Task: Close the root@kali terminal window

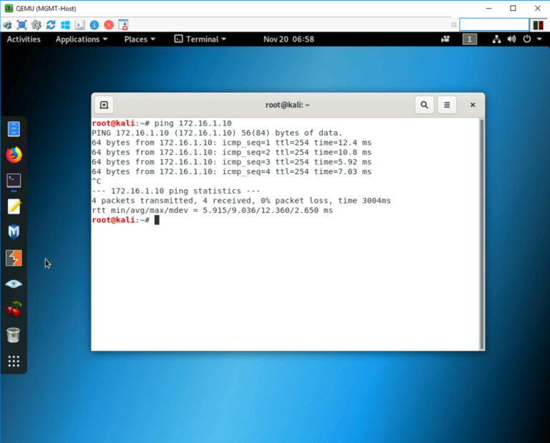Action: pos(473,105)
